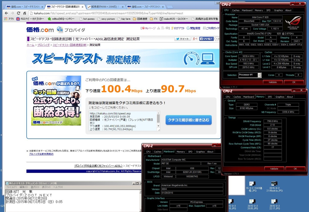Click the ご利用ガイド link

pos(211,28)
